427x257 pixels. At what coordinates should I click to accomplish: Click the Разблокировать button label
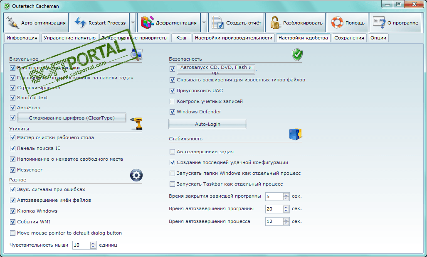pyautogui.click(x=303, y=23)
